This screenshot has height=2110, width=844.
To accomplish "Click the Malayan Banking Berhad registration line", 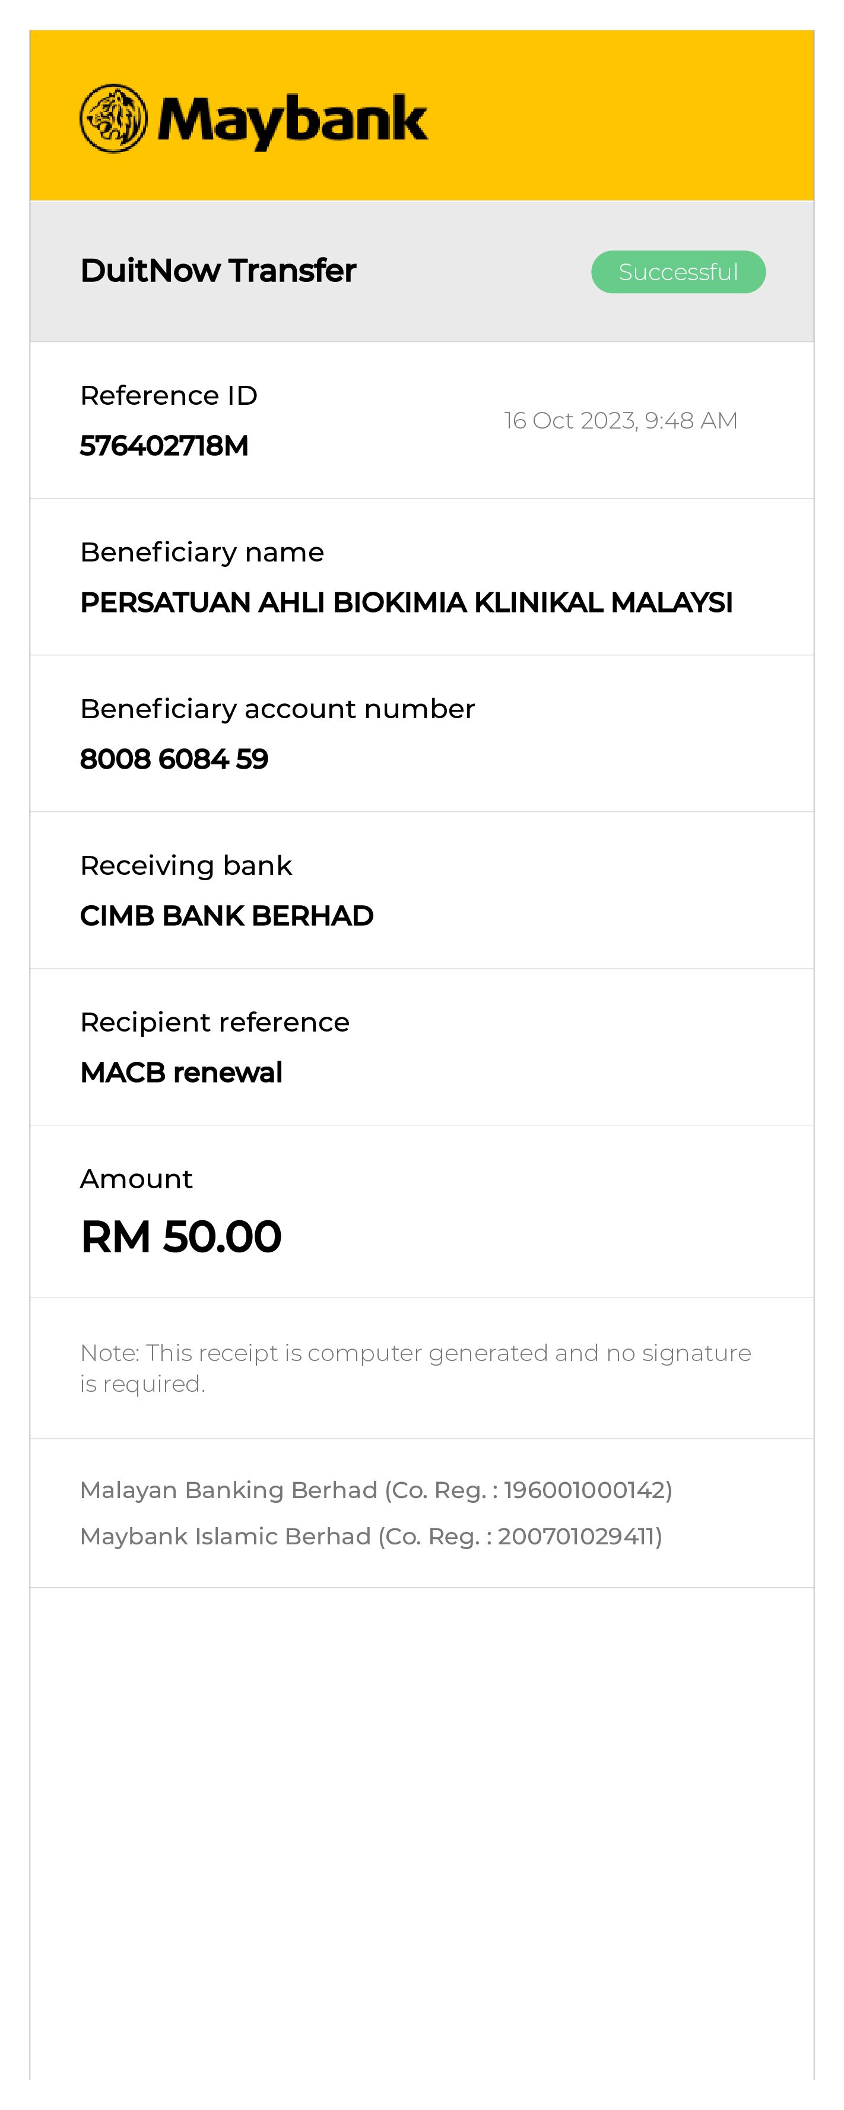I will pos(376,1490).
